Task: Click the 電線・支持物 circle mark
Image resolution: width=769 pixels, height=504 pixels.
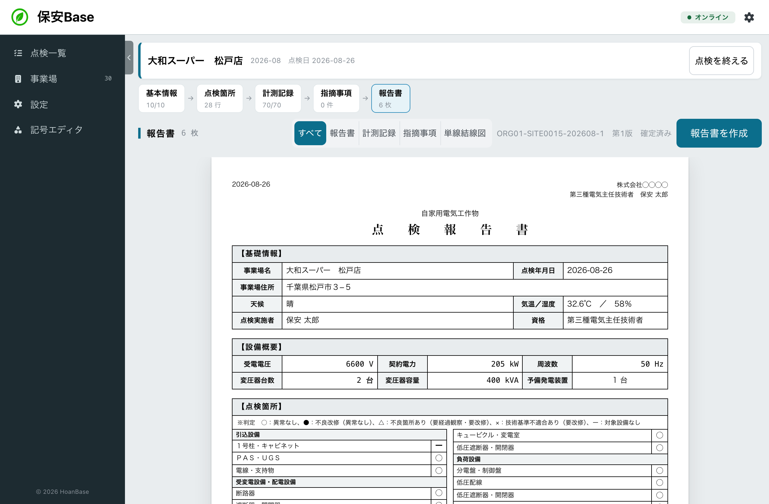Action: 439,470
